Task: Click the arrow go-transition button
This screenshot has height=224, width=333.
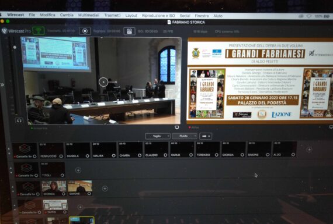Action: click(206, 136)
